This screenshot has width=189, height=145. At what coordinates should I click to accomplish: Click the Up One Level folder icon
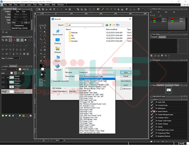[x=110, y=25]
